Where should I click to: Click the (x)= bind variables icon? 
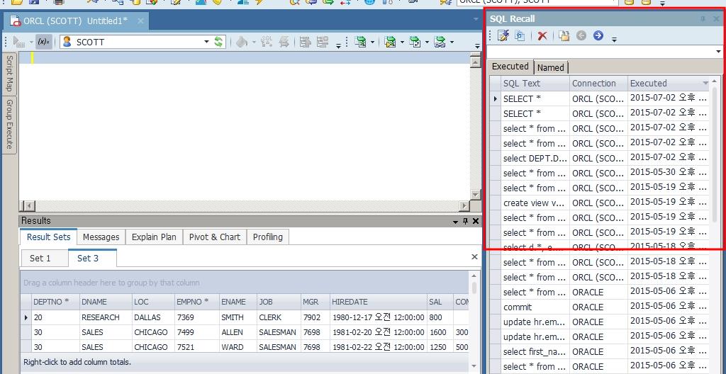[x=44, y=42]
